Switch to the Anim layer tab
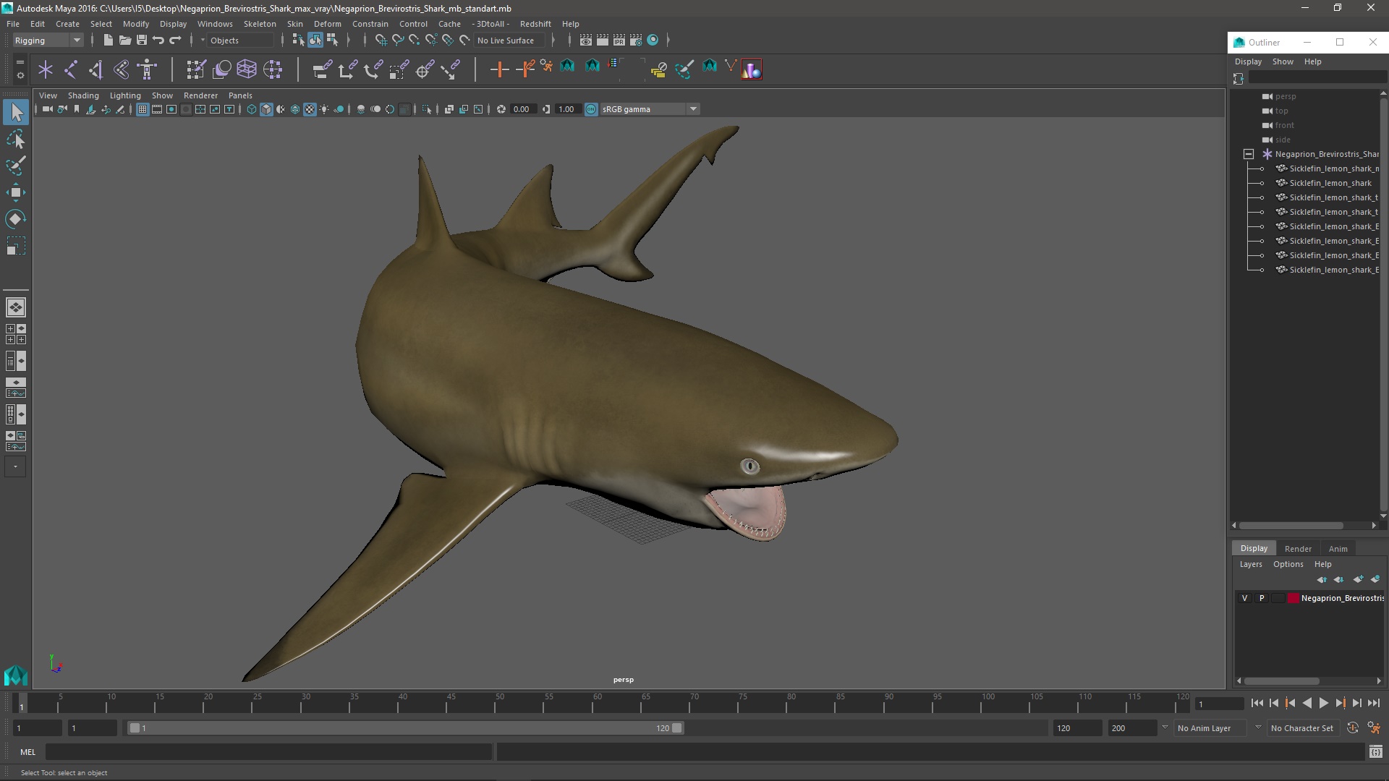Screen dimensions: 1389x781 click(x=1338, y=548)
